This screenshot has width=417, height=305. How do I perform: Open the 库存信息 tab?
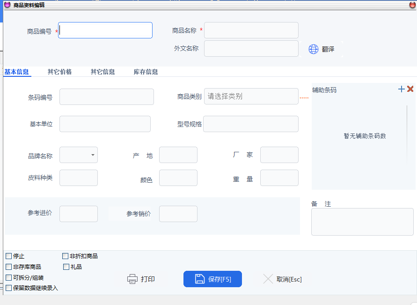(146, 72)
